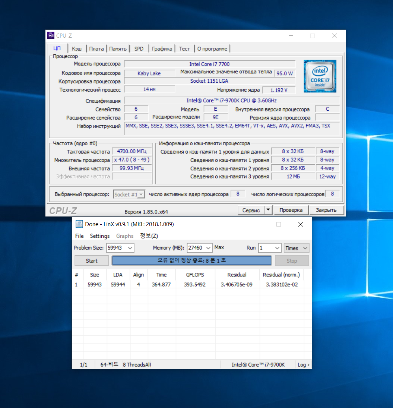Click the 12-way L3 associativity field
The image size is (393, 408).
tap(327, 176)
